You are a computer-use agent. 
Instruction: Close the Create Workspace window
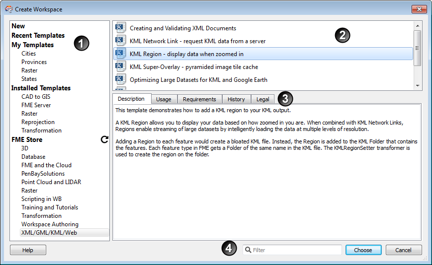(419, 9)
